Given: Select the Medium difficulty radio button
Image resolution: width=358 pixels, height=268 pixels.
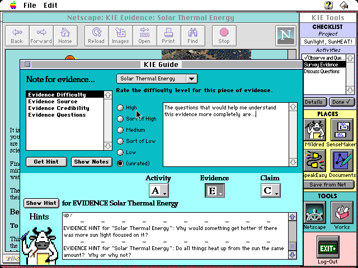Looking at the screenshot, I should 120,130.
